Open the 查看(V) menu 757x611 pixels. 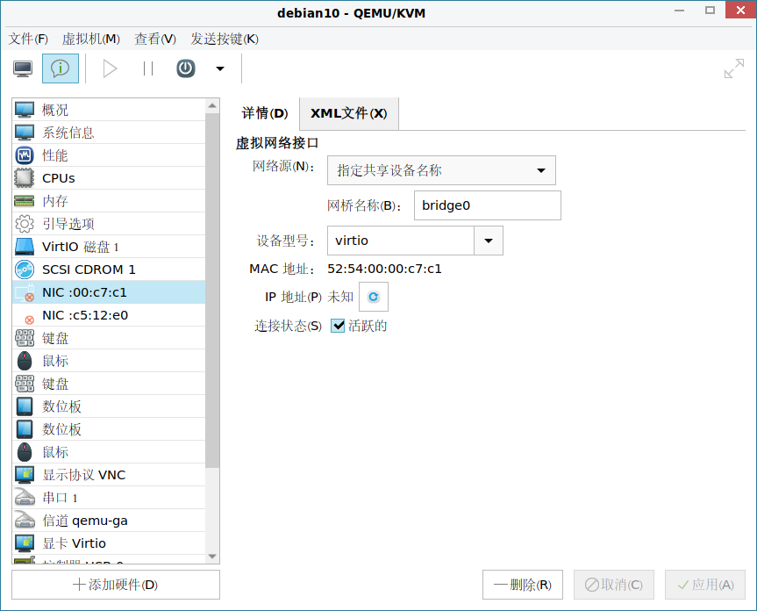(155, 39)
